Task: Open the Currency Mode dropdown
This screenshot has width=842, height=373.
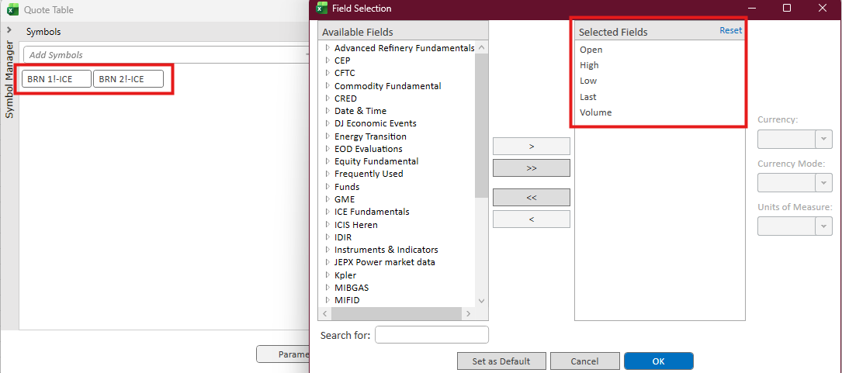Action: [823, 182]
